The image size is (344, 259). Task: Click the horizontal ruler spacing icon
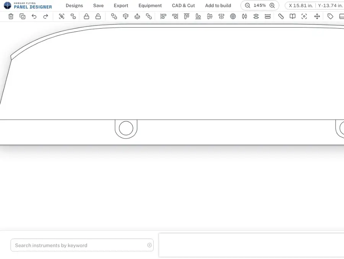pyautogui.click(x=268, y=16)
